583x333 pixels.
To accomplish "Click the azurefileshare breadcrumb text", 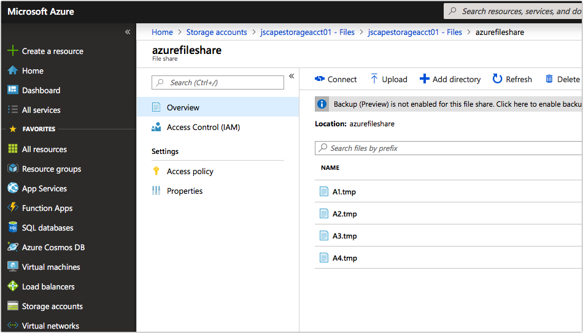I will [500, 33].
